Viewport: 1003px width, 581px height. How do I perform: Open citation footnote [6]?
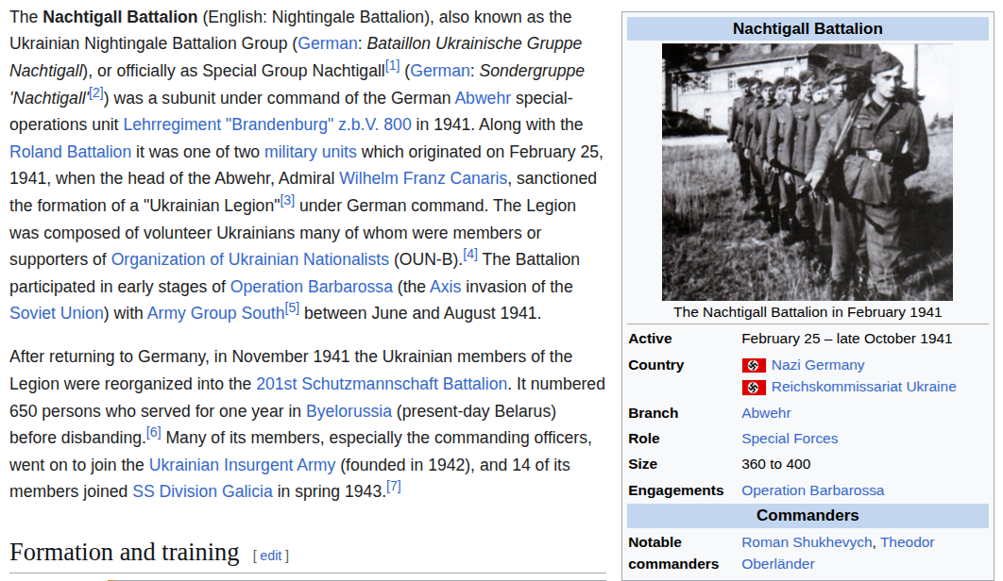[154, 432]
